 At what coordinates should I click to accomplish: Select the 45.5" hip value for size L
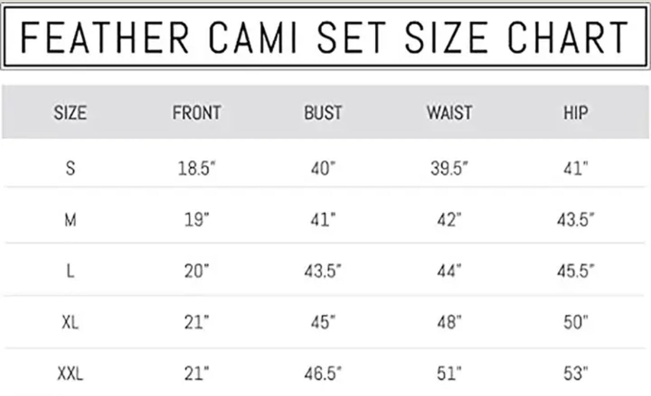pyautogui.click(x=576, y=271)
